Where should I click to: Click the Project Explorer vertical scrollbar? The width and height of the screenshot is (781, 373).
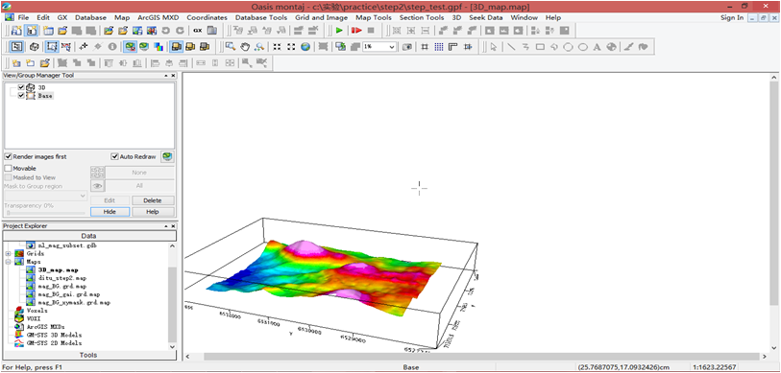[x=172, y=303]
